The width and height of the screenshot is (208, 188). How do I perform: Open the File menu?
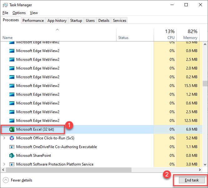coord(5,13)
